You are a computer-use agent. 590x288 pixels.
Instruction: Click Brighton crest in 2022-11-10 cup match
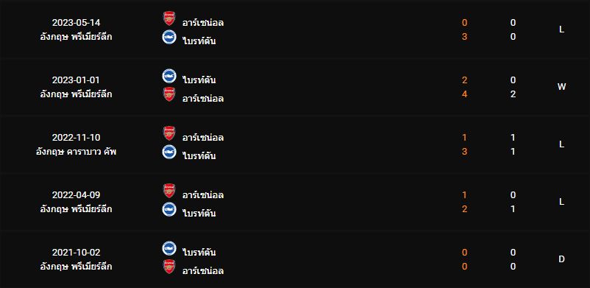pyautogui.click(x=169, y=152)
